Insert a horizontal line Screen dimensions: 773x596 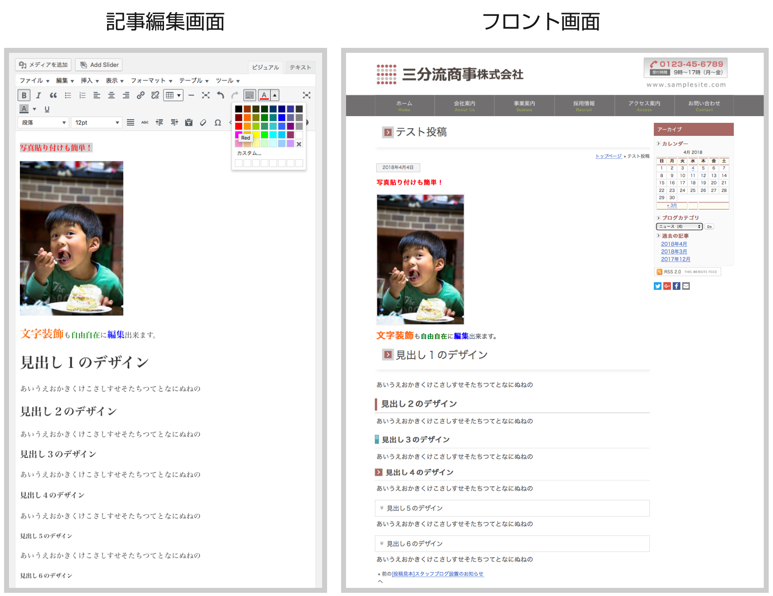click(191, 95)
